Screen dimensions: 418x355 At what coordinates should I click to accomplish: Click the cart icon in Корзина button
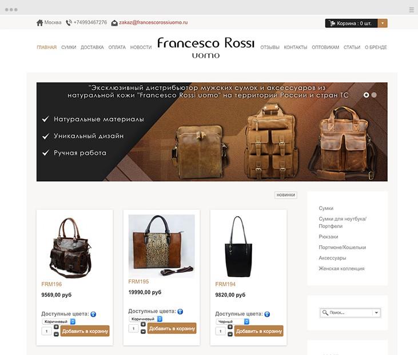click(x=332, y=23)
